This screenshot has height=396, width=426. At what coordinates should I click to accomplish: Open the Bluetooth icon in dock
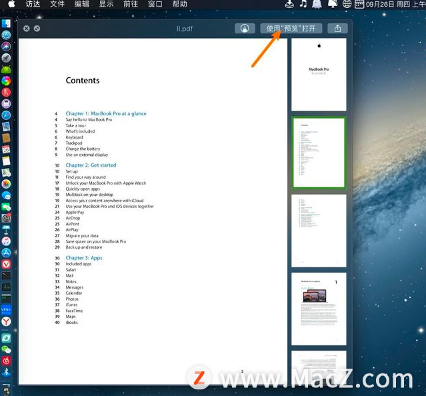pyautogui.click(x=6, y=372)
